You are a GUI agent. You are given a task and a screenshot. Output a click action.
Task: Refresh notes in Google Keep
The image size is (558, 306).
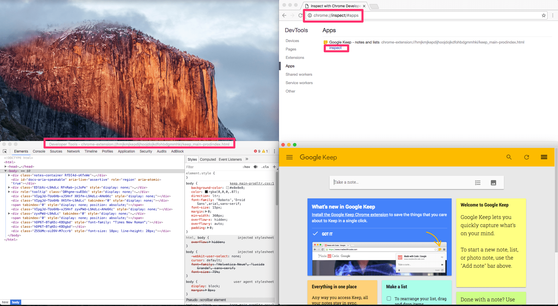click(x=527, y=157)
